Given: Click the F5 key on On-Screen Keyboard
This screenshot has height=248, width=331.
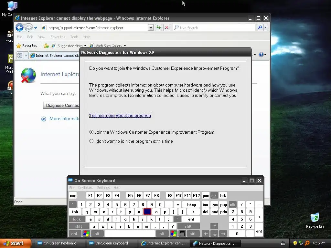Looking at the screenshot, I should (130, 195).
